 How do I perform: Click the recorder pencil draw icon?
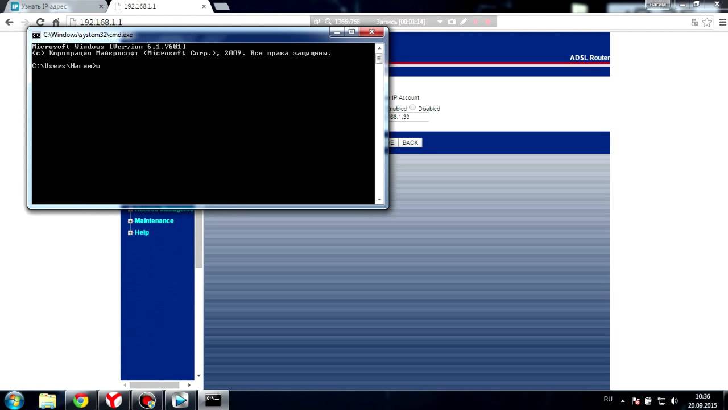pyautogui.click(x=464, y=22)
